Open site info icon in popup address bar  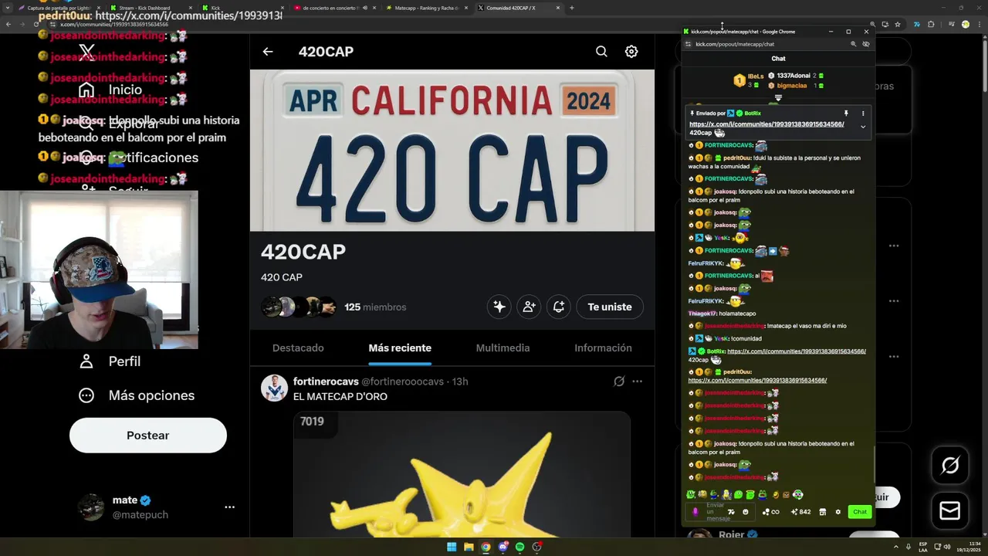[x=688, y=44]
